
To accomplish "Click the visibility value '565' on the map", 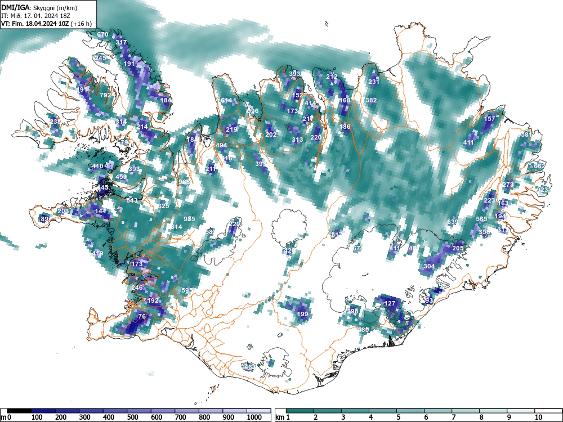I will coord(481,219).
